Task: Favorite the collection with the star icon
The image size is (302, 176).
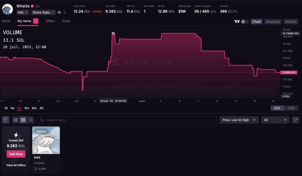Action: tap(38, 6)
